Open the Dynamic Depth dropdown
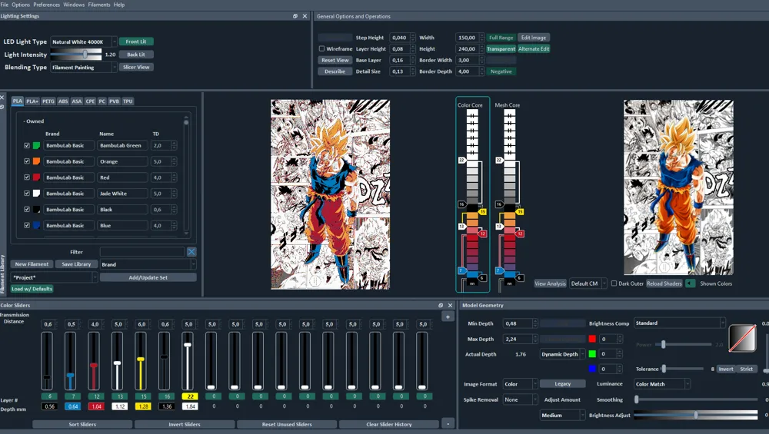The image size is (769, 434). pyautogui.click(x=563, y=354)
